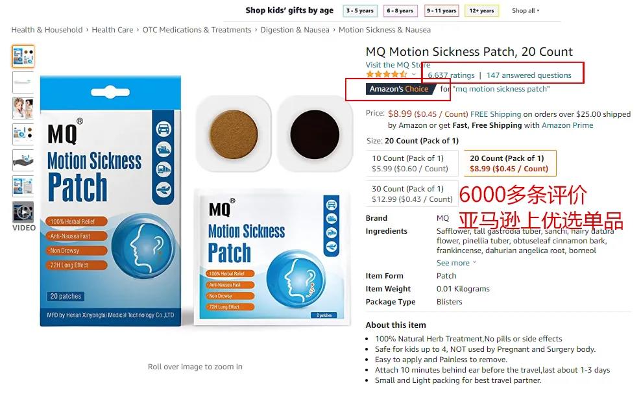The height and width of the screenshot is (394, 641).
Task: Click the brown patch product image
Action: click(x=234, y=134)
